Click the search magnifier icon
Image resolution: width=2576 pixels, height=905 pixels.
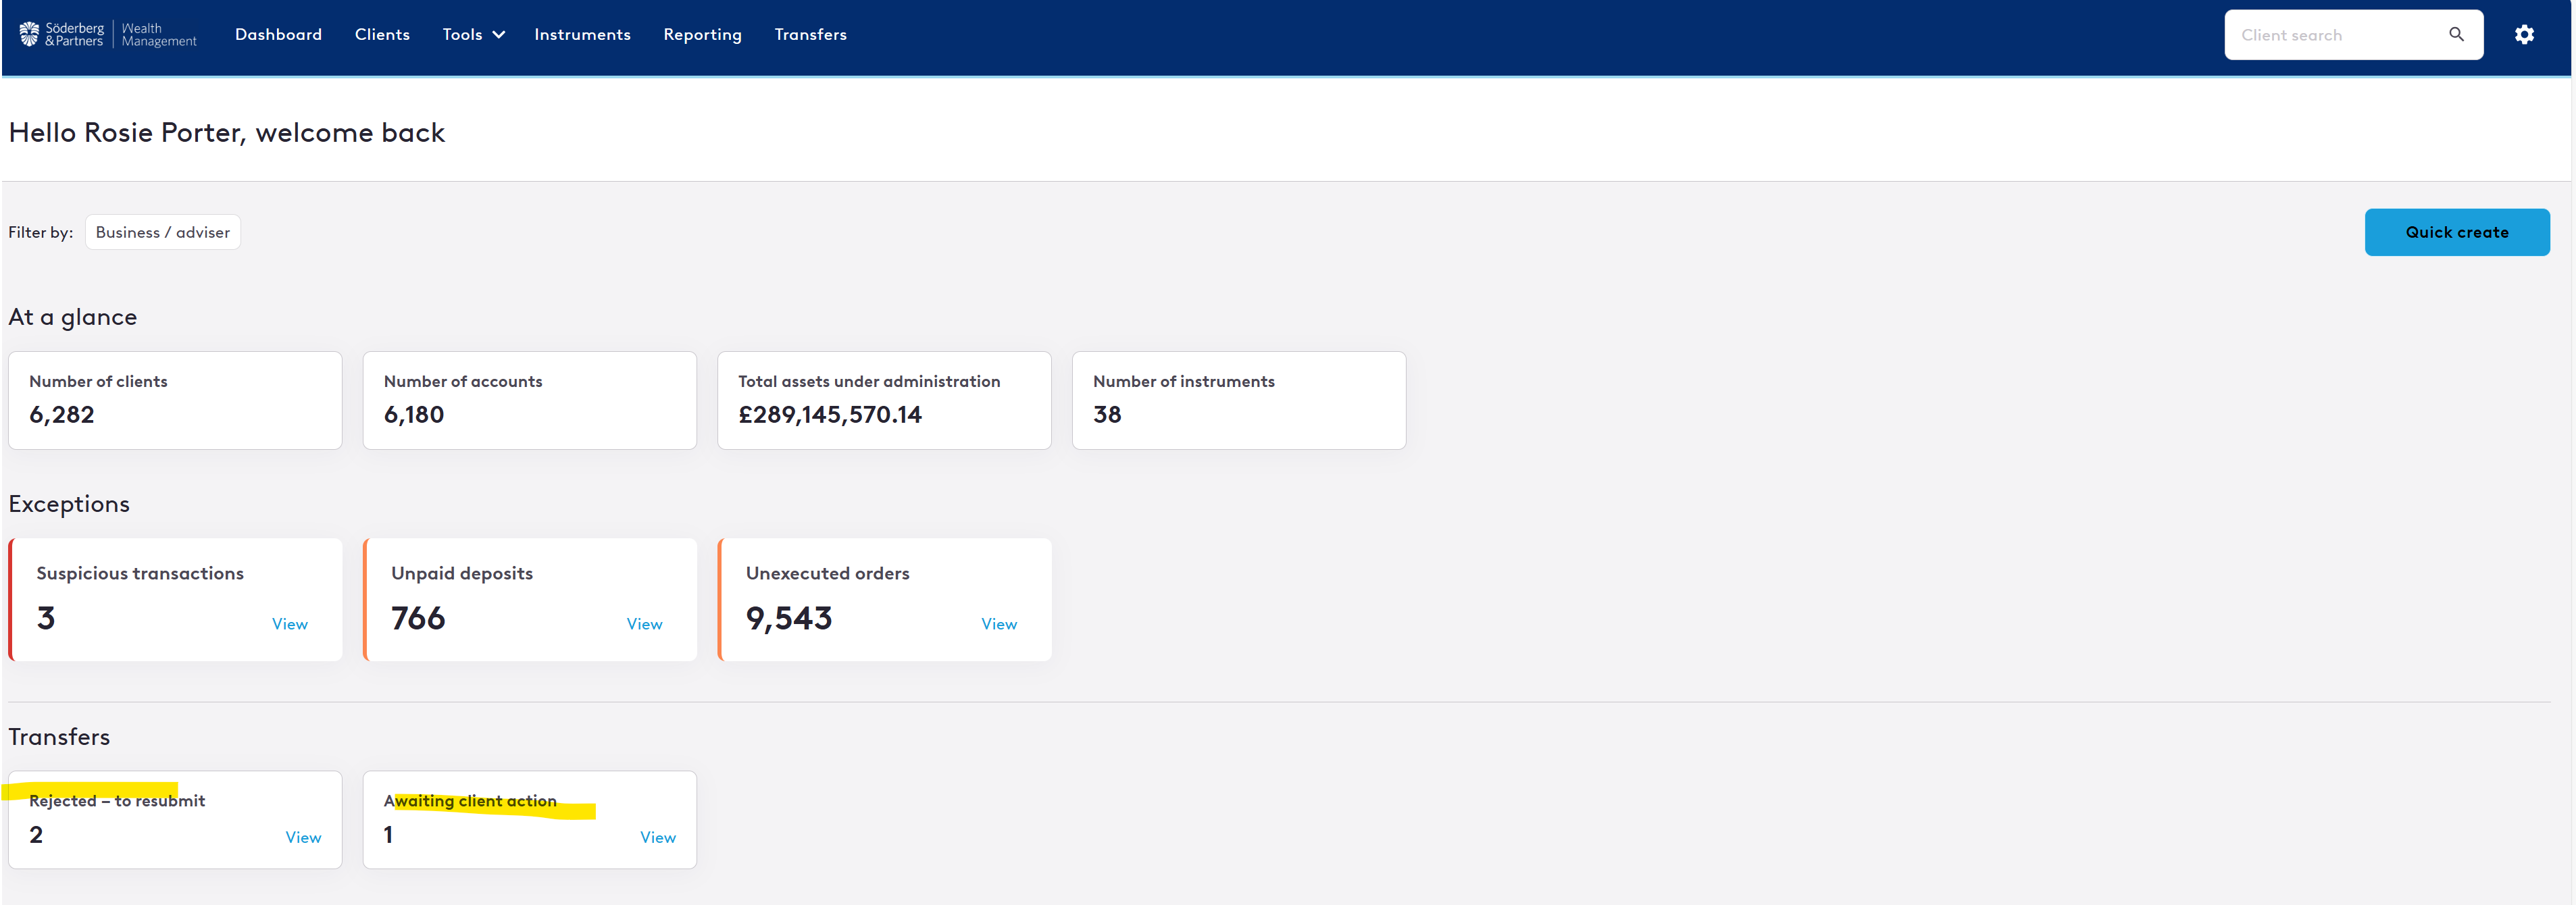(x=2455, y=35)
